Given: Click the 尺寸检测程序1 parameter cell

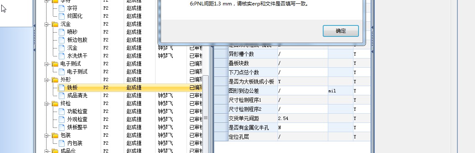Looking at the screenshot, I should (x=253, y=100).
